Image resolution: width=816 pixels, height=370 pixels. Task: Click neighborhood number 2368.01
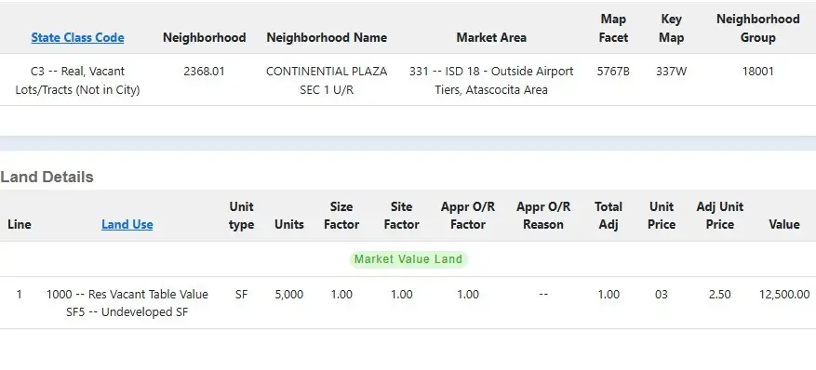click(x=204, y=72)
